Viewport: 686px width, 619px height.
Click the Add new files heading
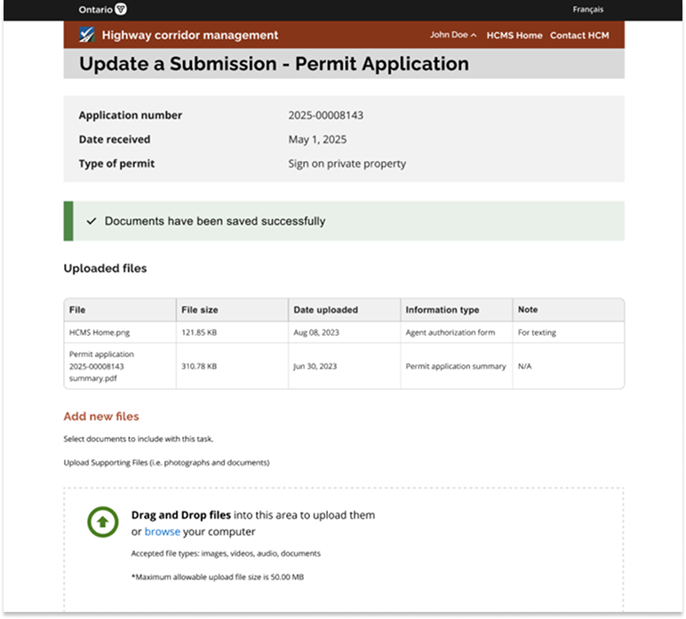click(101, 417)
